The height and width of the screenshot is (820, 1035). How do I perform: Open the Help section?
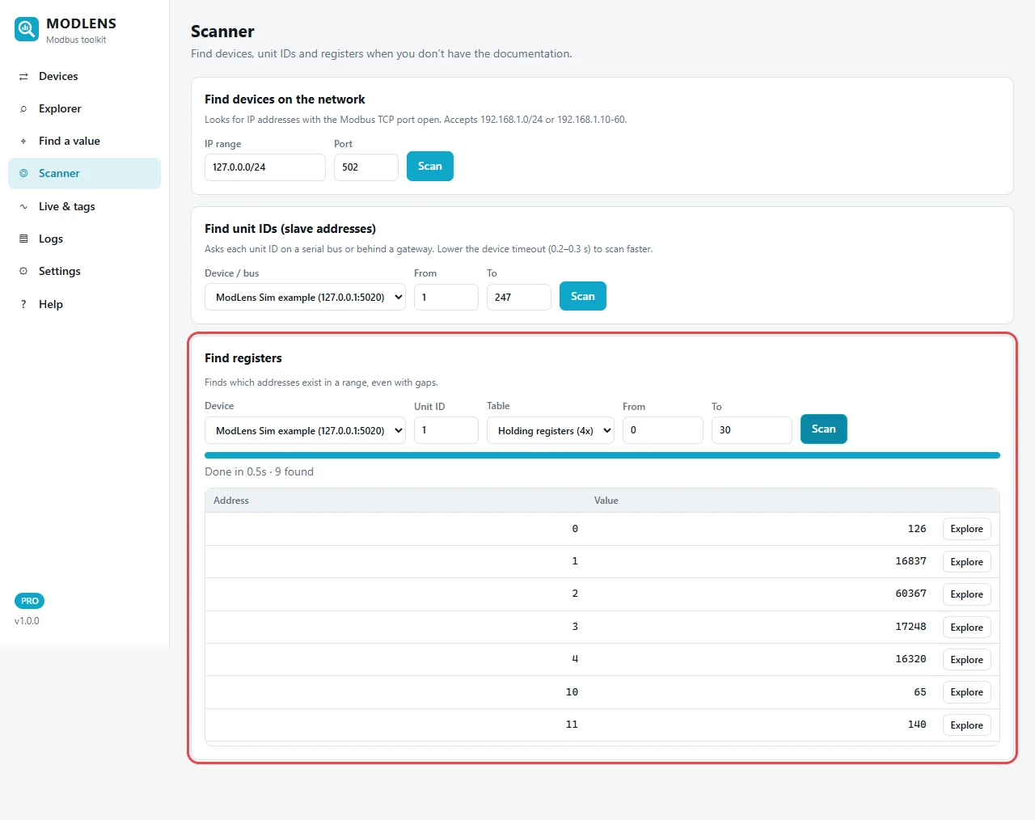pos(84,304)
